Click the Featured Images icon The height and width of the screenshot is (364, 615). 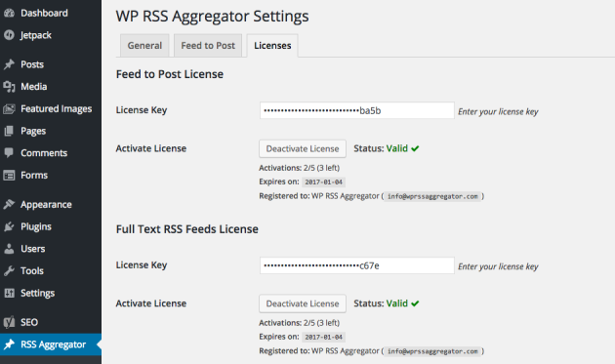(9, 108)
